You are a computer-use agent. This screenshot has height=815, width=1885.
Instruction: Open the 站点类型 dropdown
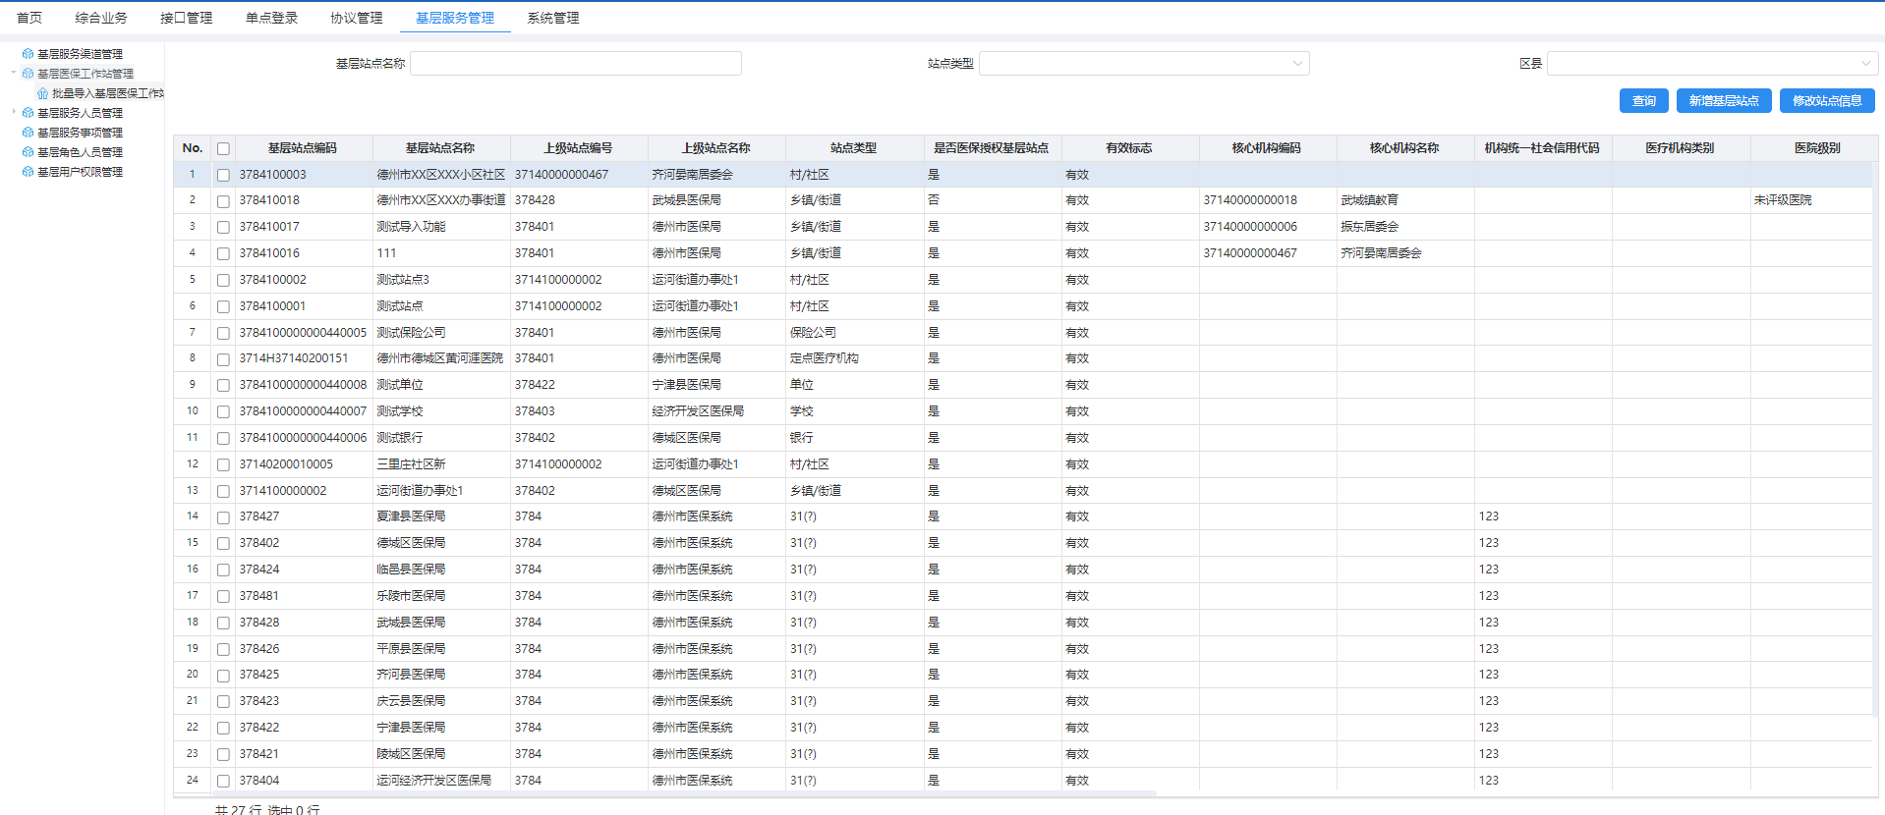(1144, 64)
